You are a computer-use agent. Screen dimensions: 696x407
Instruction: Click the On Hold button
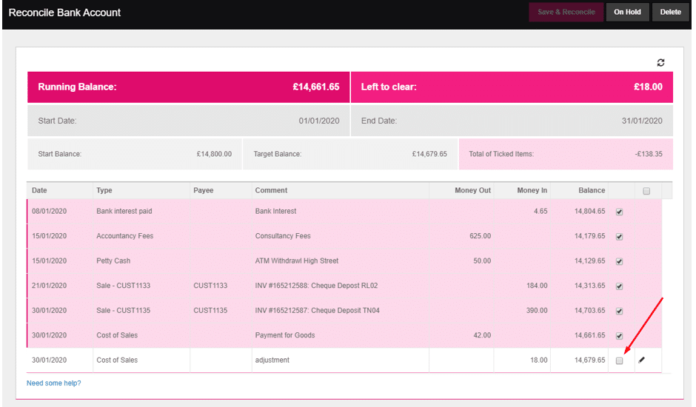point(627,12)
